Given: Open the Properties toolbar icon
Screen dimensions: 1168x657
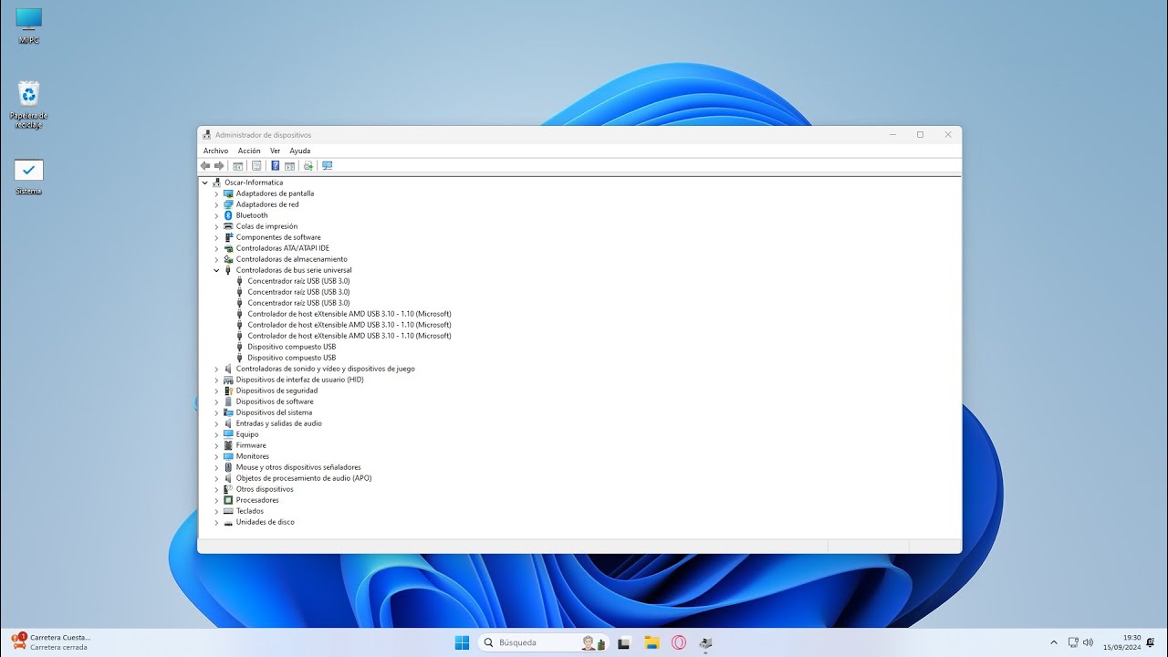Looking at the screenshot, I should coord(256,166).
